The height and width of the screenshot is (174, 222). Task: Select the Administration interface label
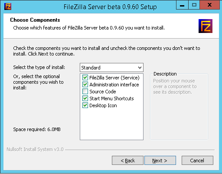114,85
